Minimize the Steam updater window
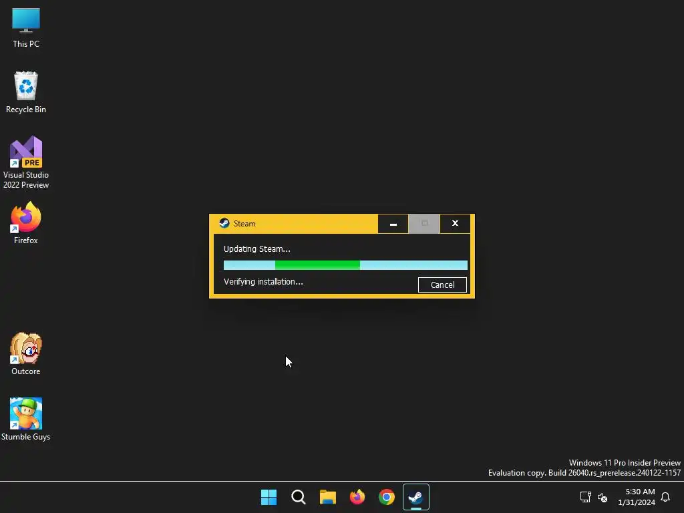684x513 pixels. tap(393, 224)
